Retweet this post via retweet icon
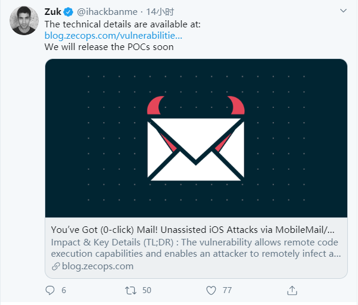The height and width of the screenshot is (305, 358). tap(130, 290)
